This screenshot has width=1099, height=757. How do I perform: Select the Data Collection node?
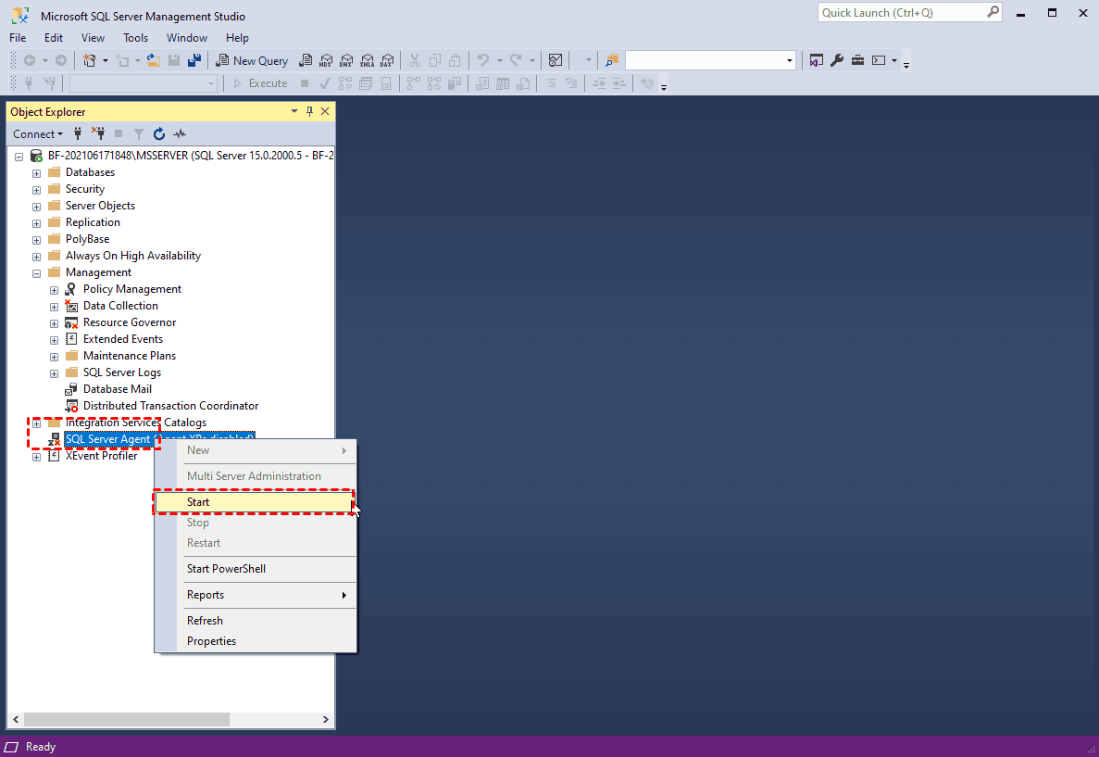point(120,306)
